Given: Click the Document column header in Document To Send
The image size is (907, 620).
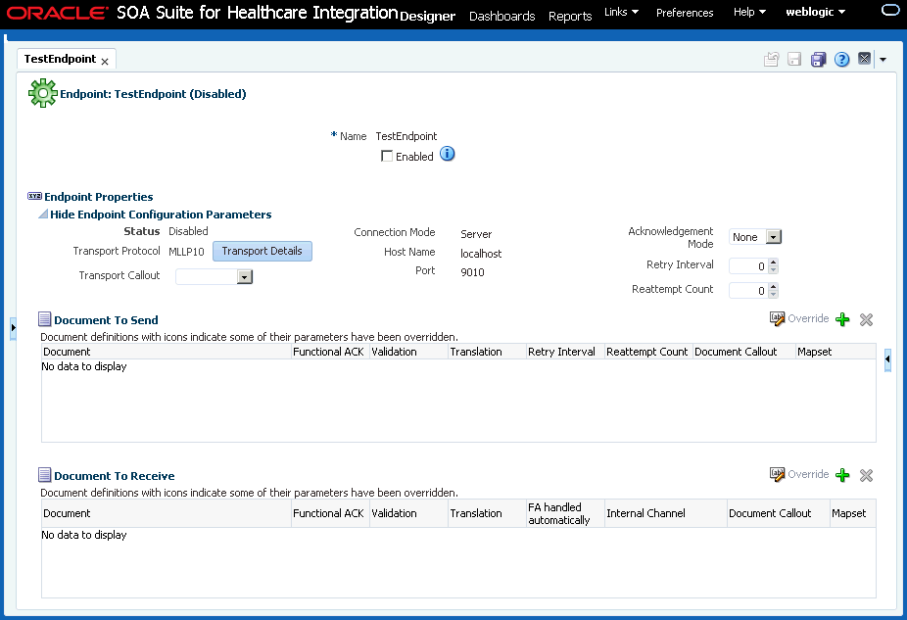Looking at the screenshot, I should (167, 352).
